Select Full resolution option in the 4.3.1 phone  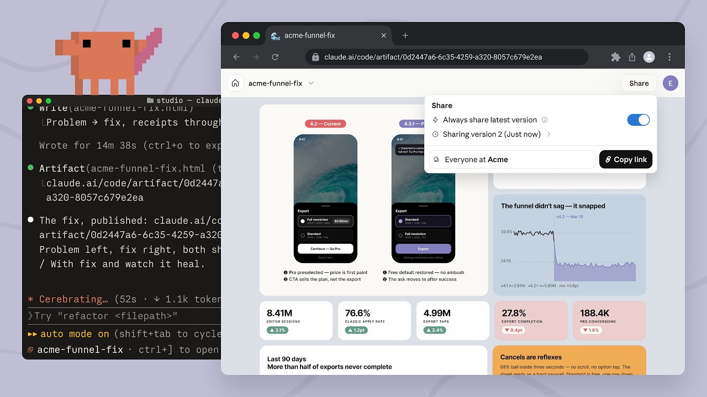tap(423, 235)
